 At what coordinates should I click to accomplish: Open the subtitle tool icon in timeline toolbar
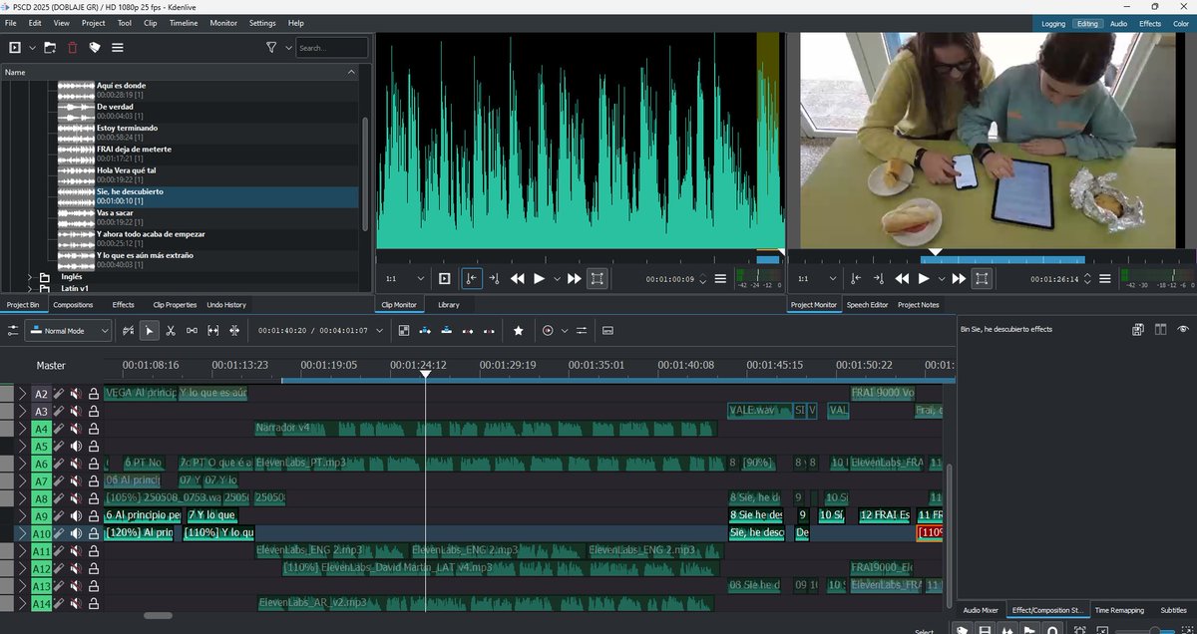tap(607, 330)
